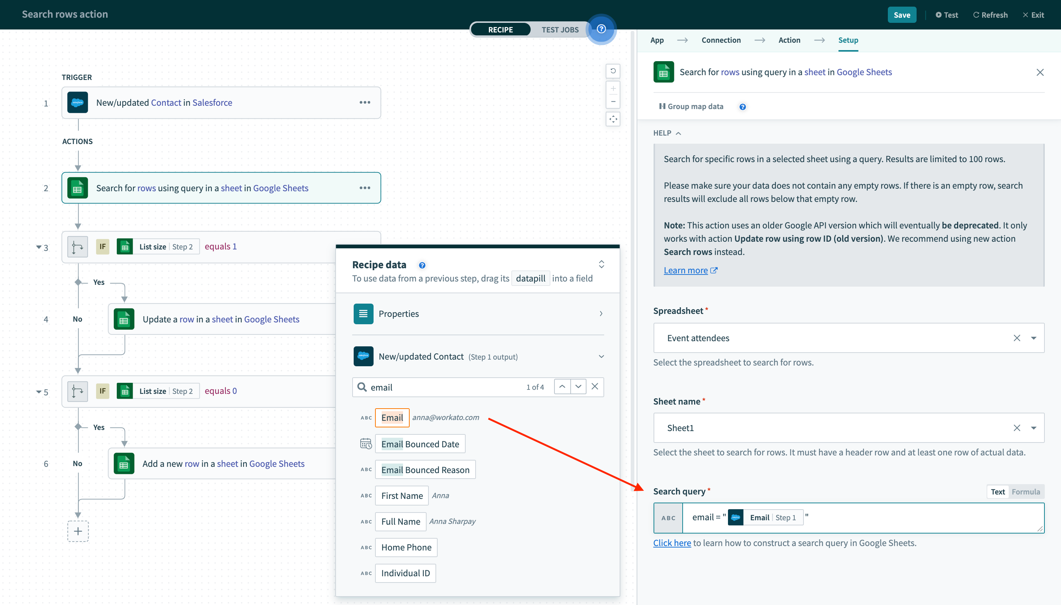1061x605 pixels.
Task: Click the Salesforce trigger icon in step 1
Action: (78, 102)
